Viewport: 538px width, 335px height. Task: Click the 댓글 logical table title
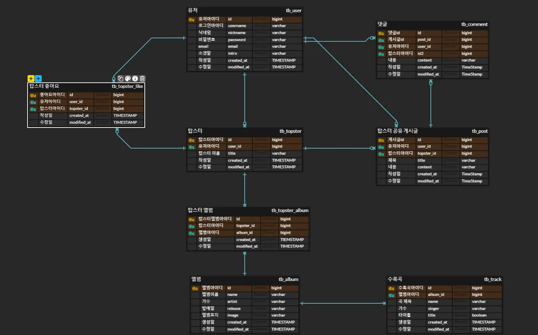(x=382, y=24)
